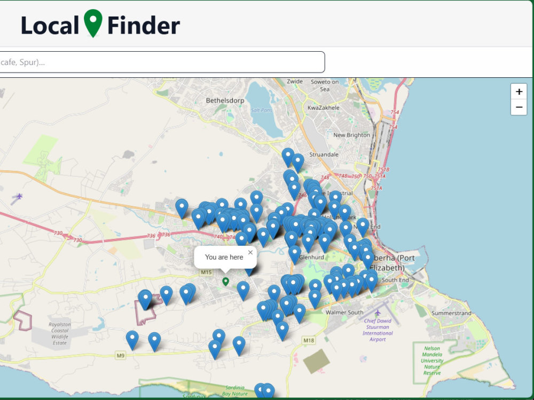Screen dimensions: 534x400
Task: Select blue marker beside the Struandale label
Action: click(x=298, y=163)
